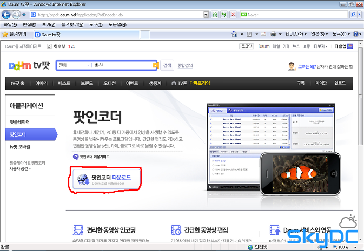The height and width of the screenshot is (251, 364).
Task: Open the 도구(O) command bar dropdown
Action: pos(341,34)
